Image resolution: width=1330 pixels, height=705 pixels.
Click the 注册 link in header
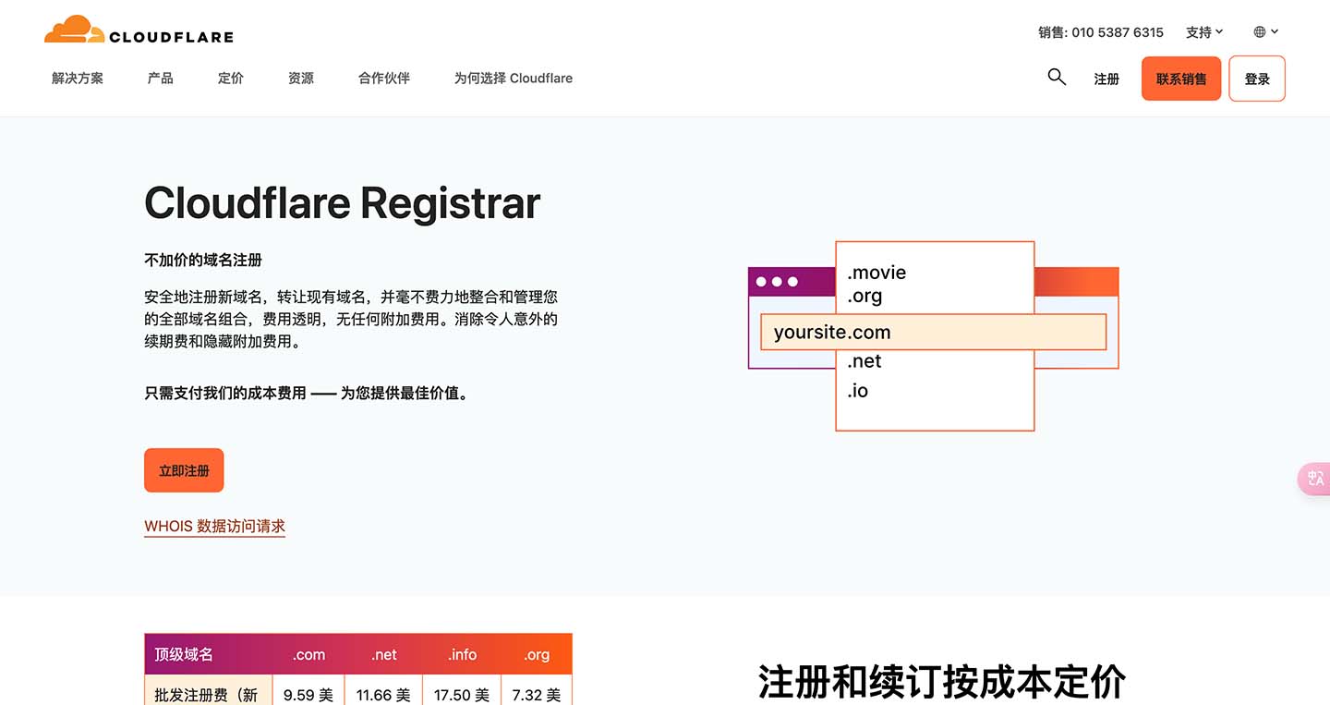(1106, 79)
